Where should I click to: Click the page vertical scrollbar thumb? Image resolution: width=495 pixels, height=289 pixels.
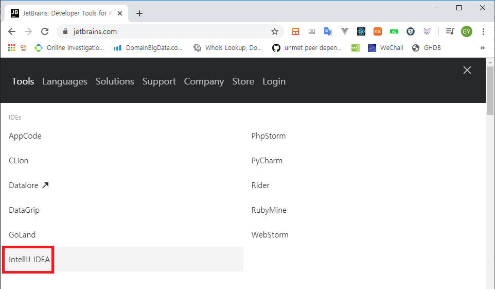click(x=490, y=91)
